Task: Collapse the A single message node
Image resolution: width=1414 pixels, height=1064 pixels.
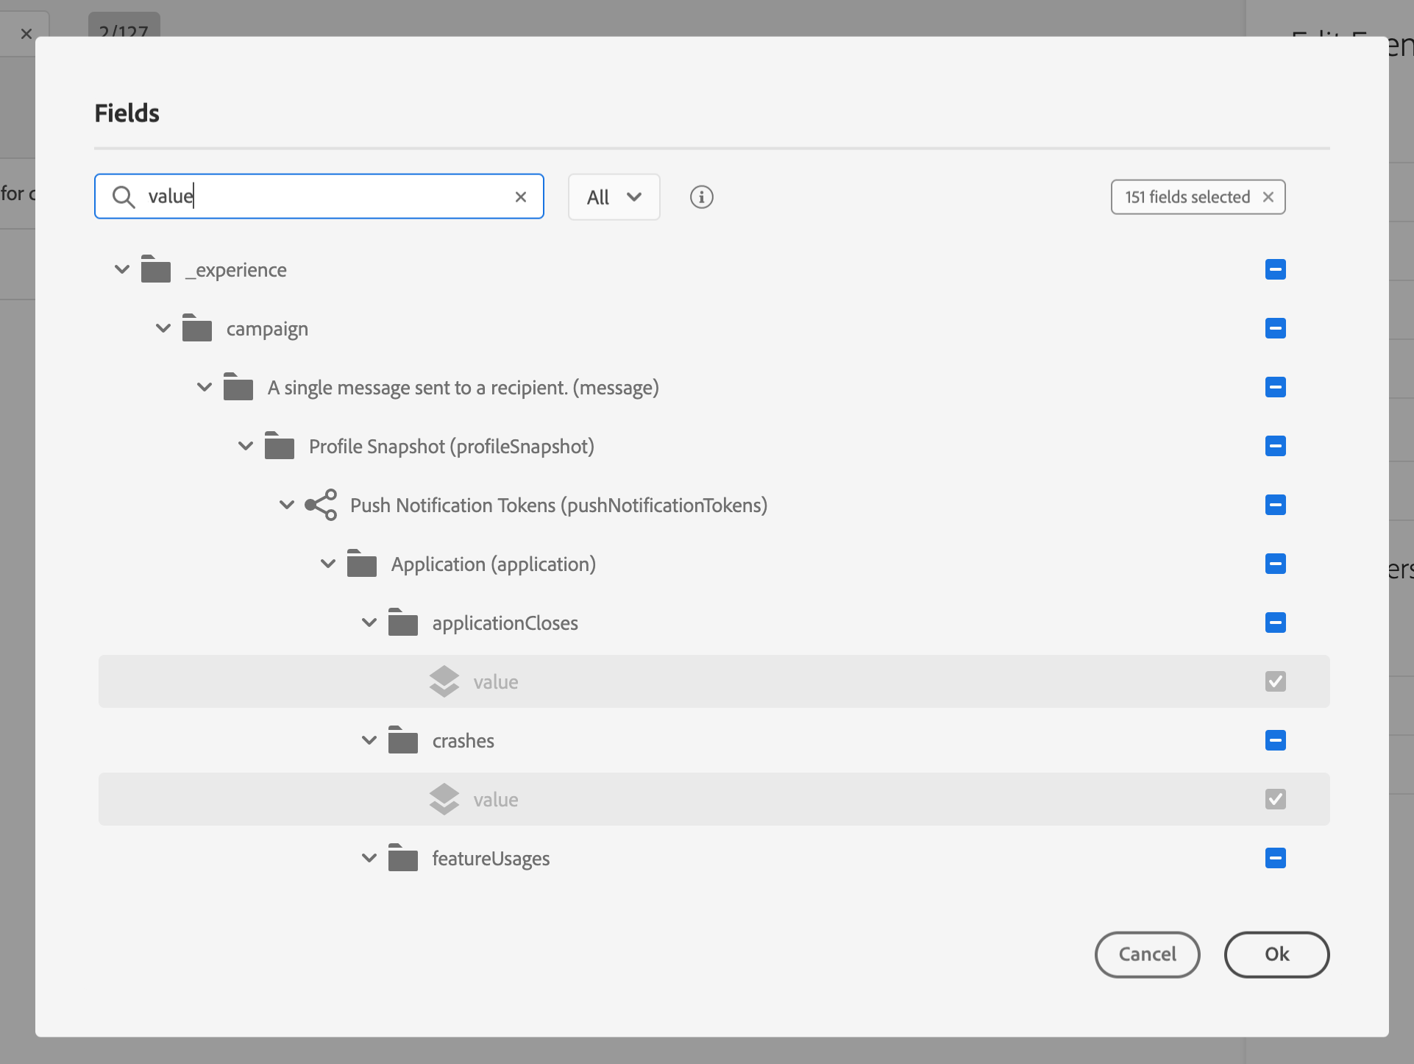Action: point(205,387)
